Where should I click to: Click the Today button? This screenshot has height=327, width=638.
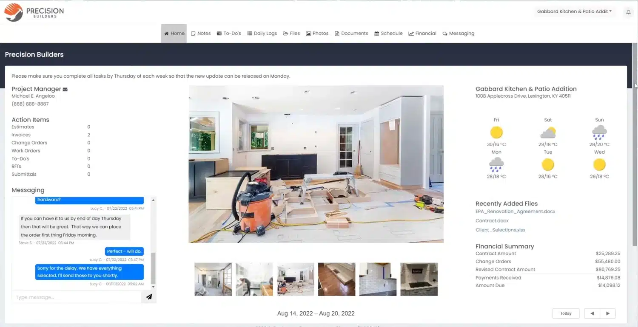(x=566, y=313)
